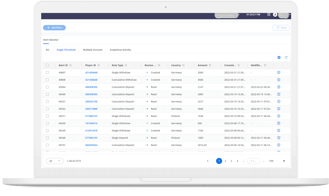The image size is (329, 196).
Task: Select the Single Threshold tab
Action: [66, 50]
